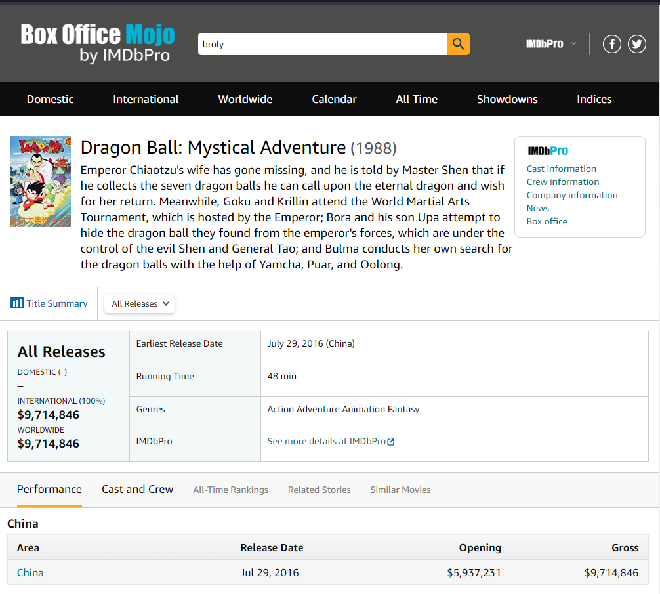The image size is (660, 594).
Task: Open the Calendar menu
Action: tap(334, 99)
